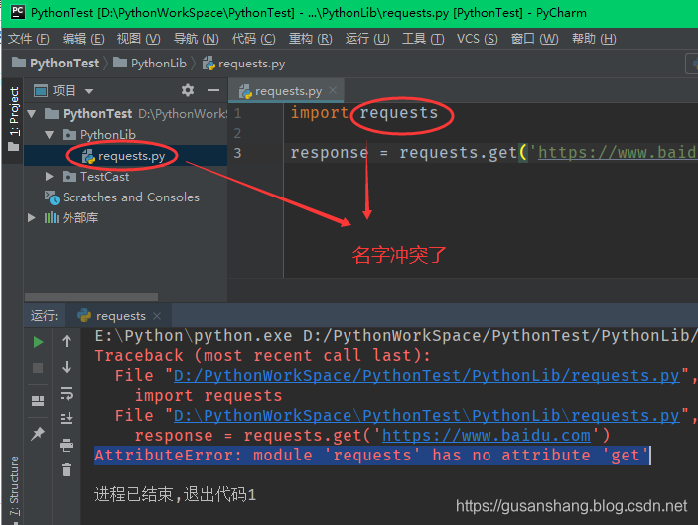Select the requests.py editor tab
Image resolution: width=698 pixels, height=525 pixels.
point(288,91)
